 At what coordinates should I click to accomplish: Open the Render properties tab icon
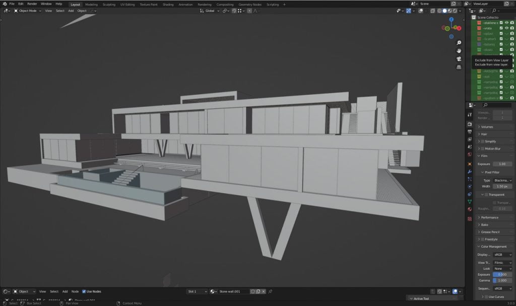[x=470, y=124]
